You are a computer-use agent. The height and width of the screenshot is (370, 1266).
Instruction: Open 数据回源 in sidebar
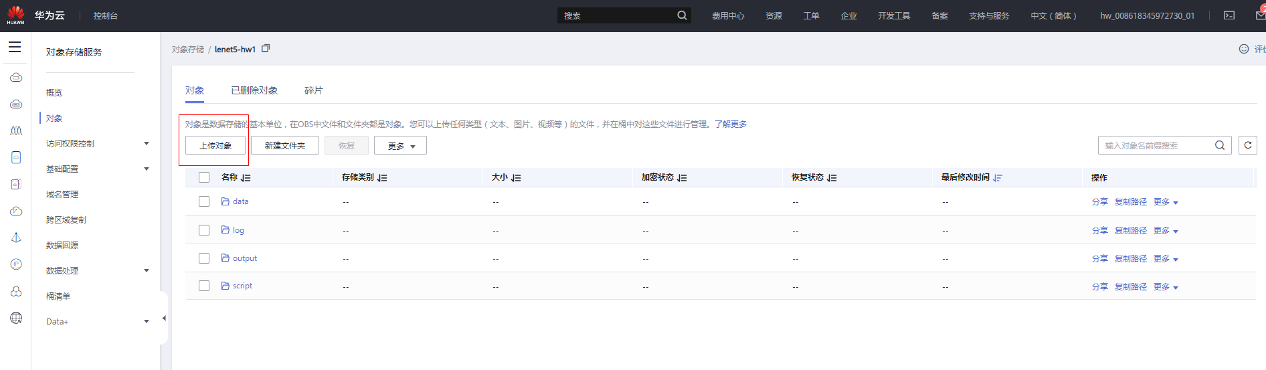(x=62, y=246)
